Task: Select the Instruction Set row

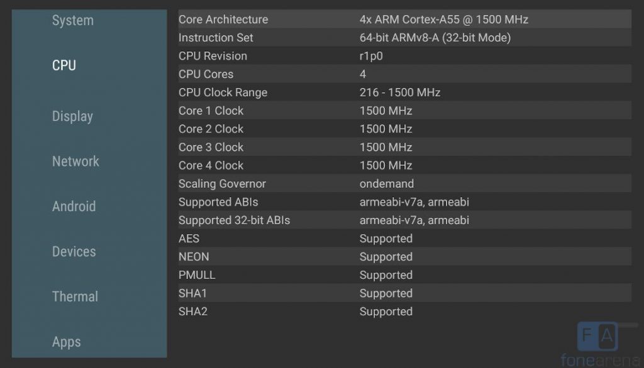Action: (x=404, y=37)
